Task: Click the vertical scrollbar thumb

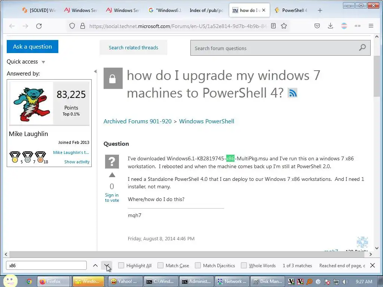Action: [376, 76]
